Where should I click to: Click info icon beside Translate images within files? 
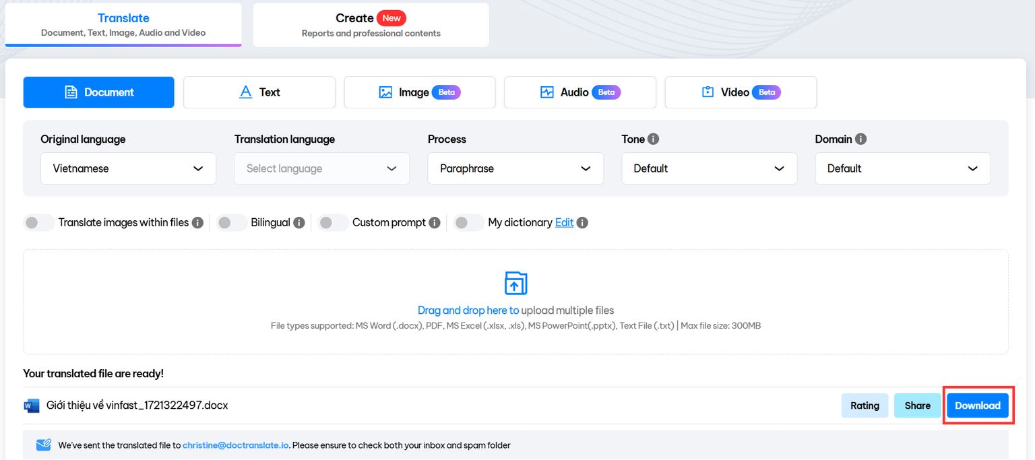tap(197, 222)
